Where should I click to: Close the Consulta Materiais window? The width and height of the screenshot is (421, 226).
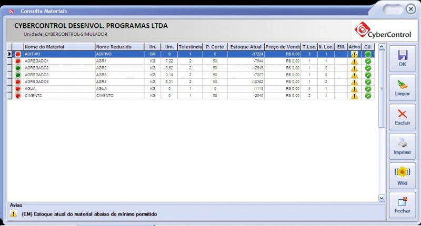pyautogui.click(x=411, y=9)
